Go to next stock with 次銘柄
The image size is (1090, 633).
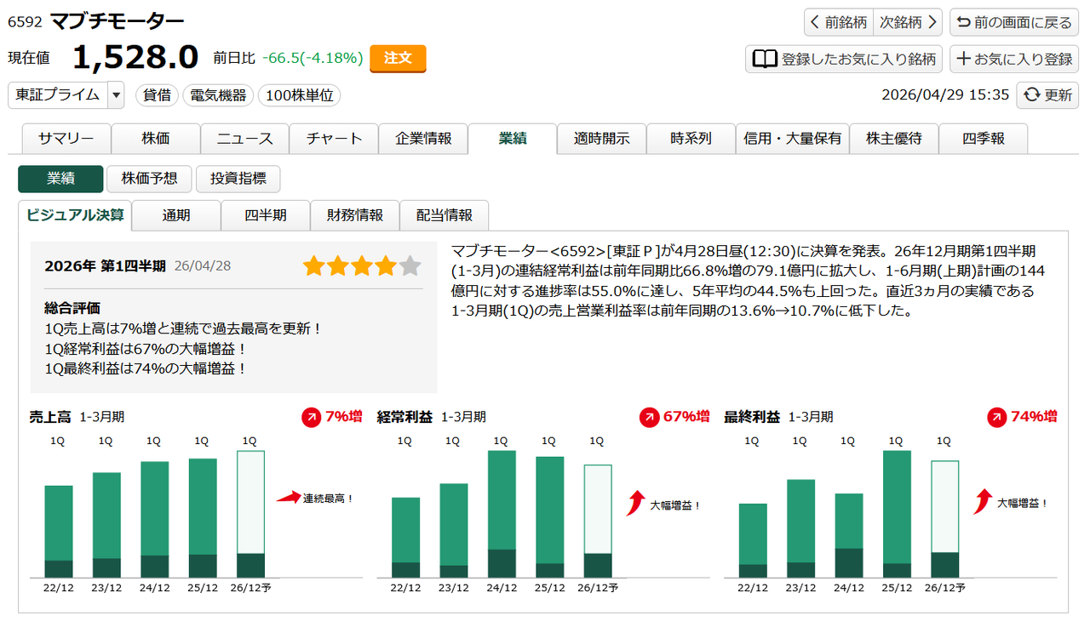click(x=909, y=22)
